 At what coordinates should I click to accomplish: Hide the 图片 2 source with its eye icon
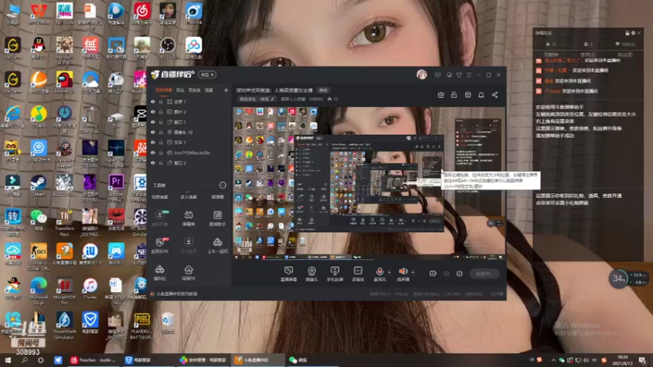pyautogui.click(x=153, y=112)
